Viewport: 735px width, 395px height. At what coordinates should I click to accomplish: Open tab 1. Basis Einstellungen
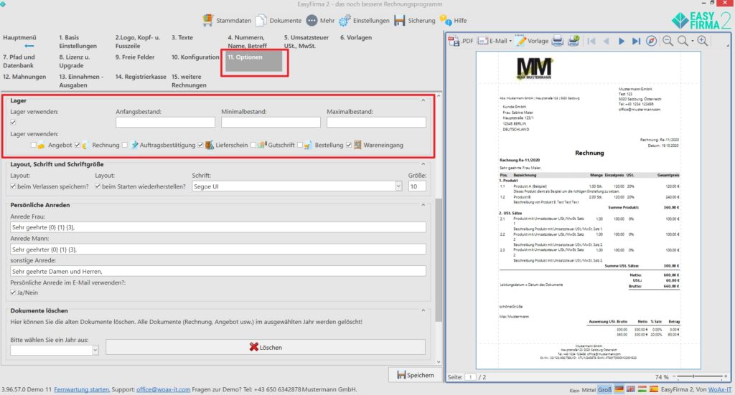[78, 42]
